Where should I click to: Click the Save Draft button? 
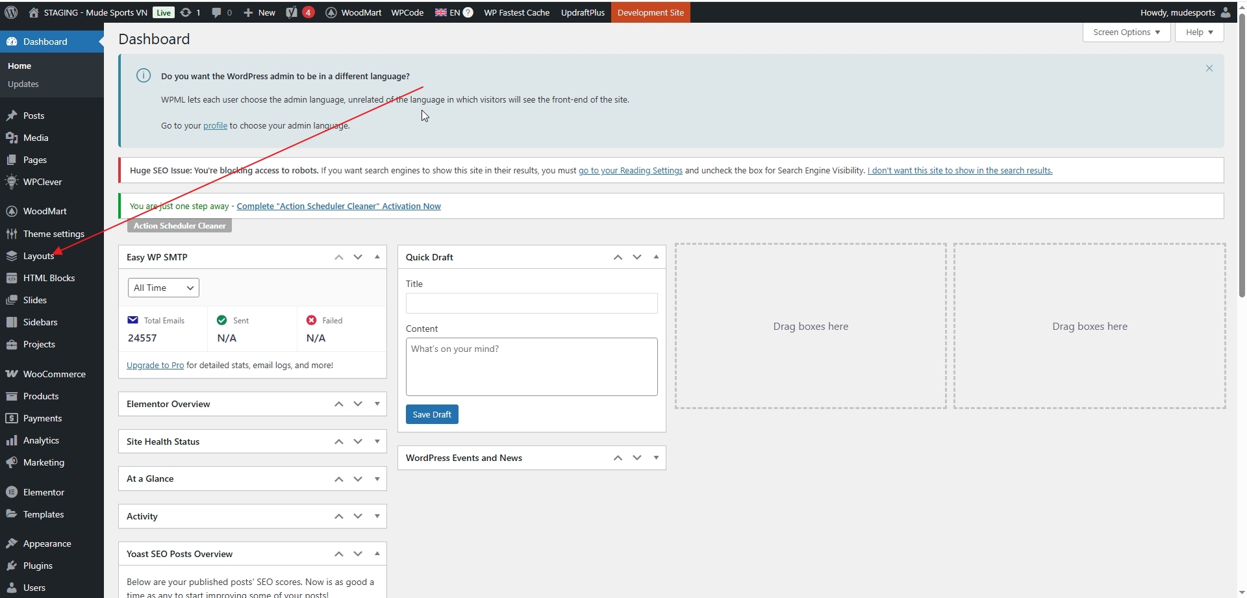click(x=432, y=414)
